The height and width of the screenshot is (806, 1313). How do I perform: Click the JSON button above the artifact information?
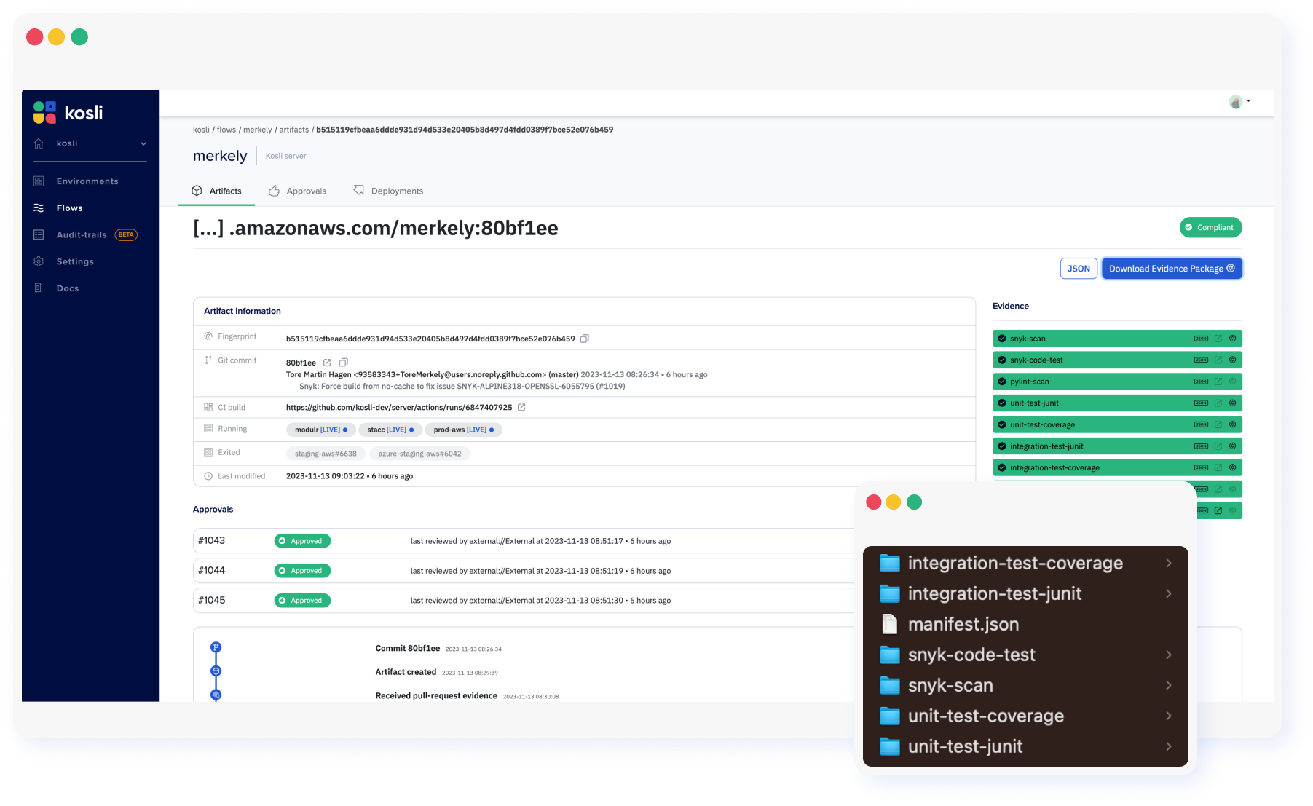(x=1079, y=269)
